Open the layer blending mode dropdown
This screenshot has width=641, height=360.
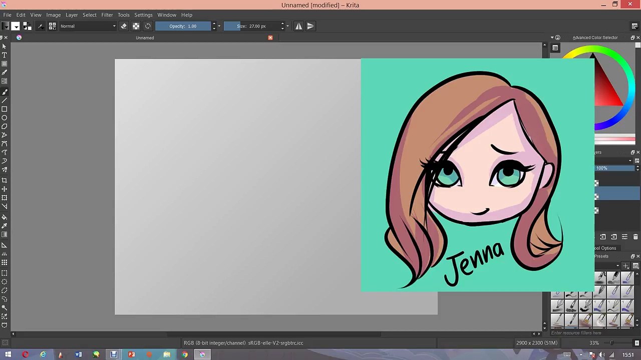click(615, 160)
